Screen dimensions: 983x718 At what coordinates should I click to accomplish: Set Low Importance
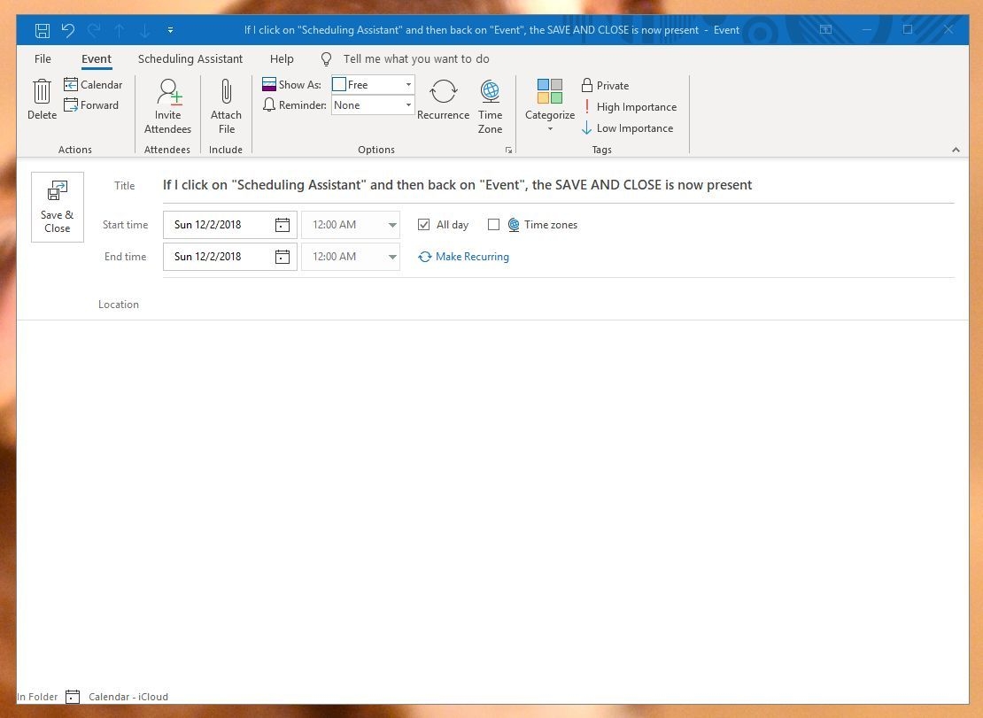pyautogui.click(x=628, y=127)
